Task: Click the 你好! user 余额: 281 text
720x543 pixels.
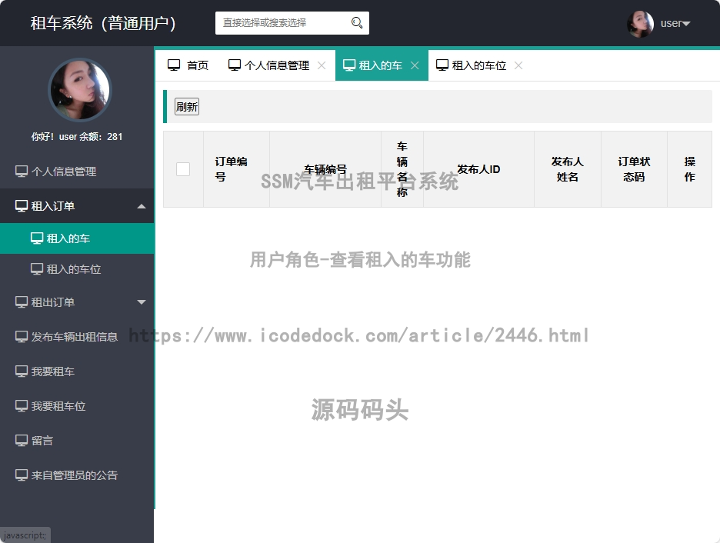Action: pos(77,136)
